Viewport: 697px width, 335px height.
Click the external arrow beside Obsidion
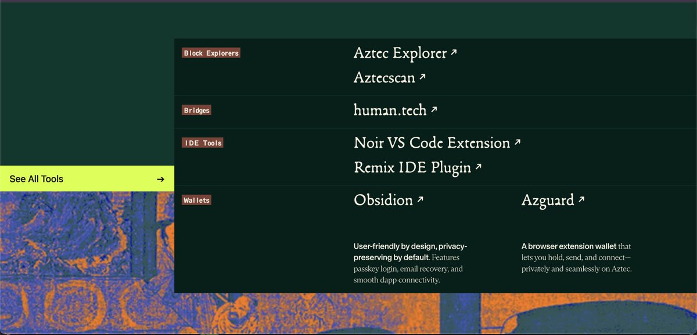click(421, 199)
